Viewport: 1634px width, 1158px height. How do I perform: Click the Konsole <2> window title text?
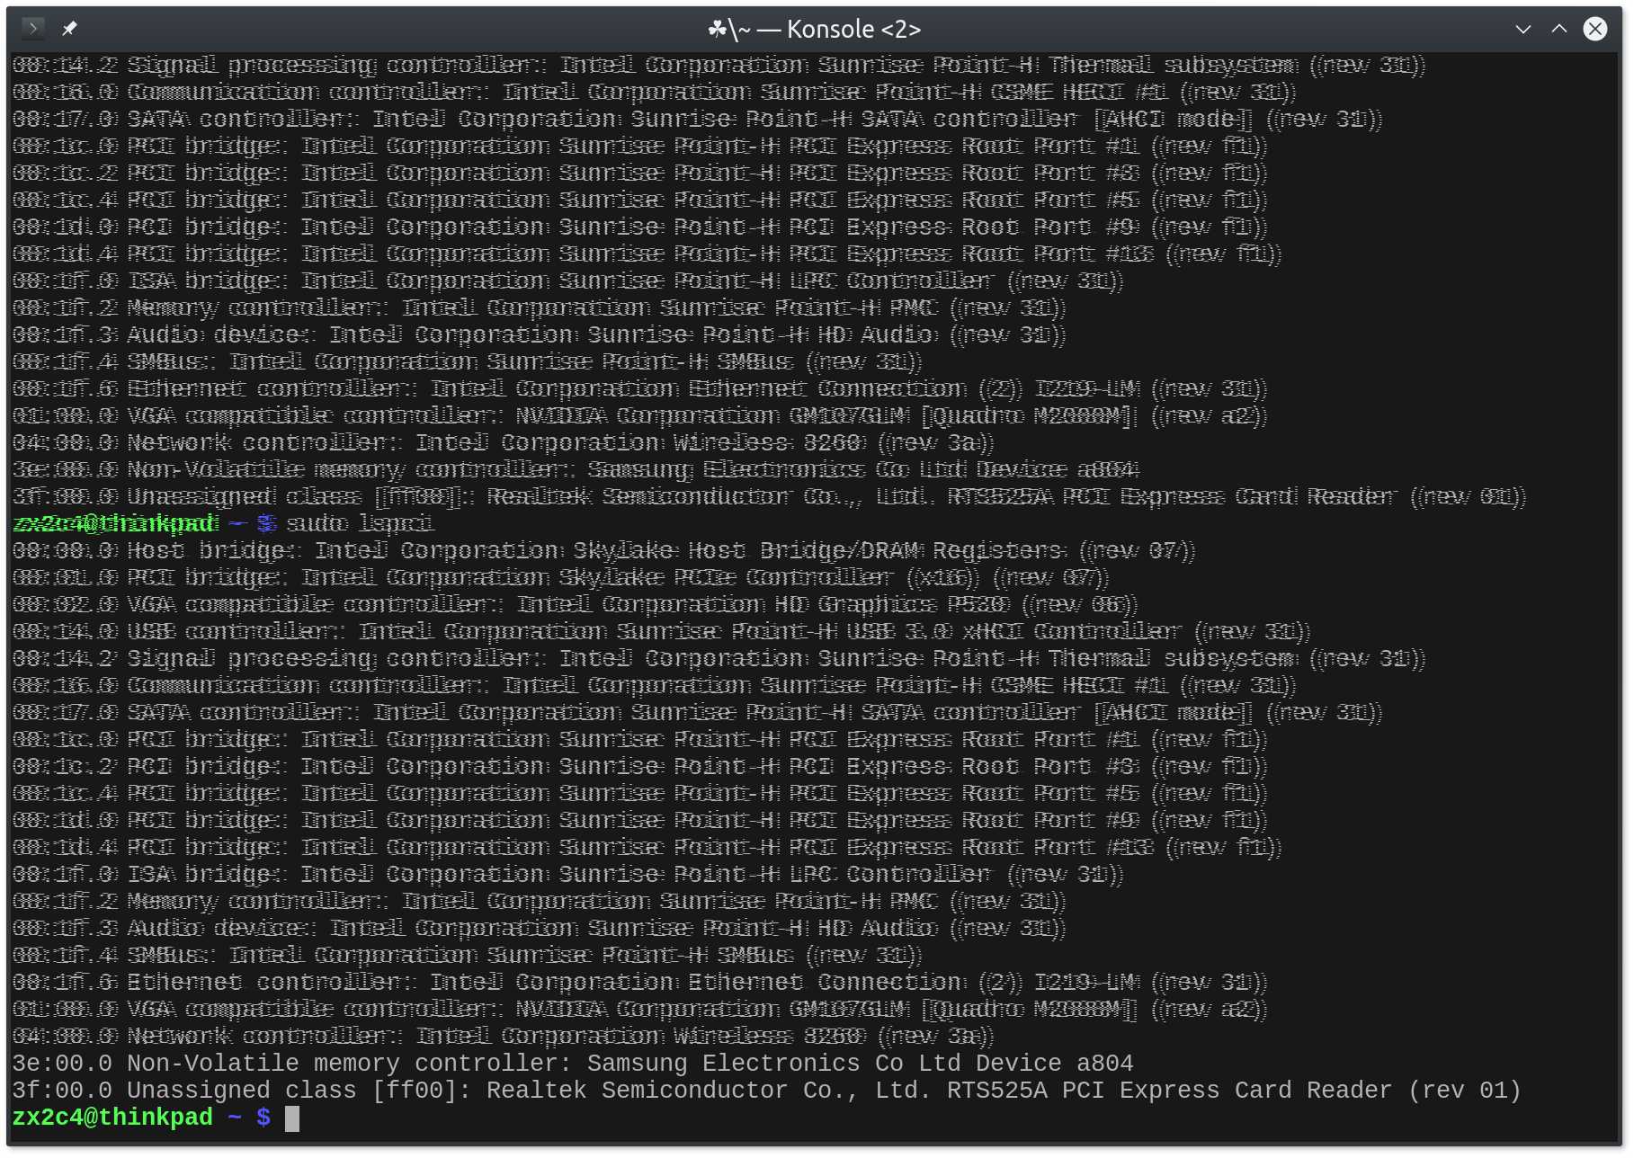[x=815, y=30]
